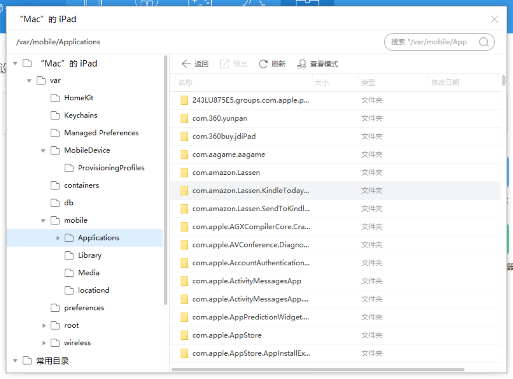Click the file list vertical scrollbar
Image resolution: width=513 pixels, height=379 pixels.
(x=504, y=80)
